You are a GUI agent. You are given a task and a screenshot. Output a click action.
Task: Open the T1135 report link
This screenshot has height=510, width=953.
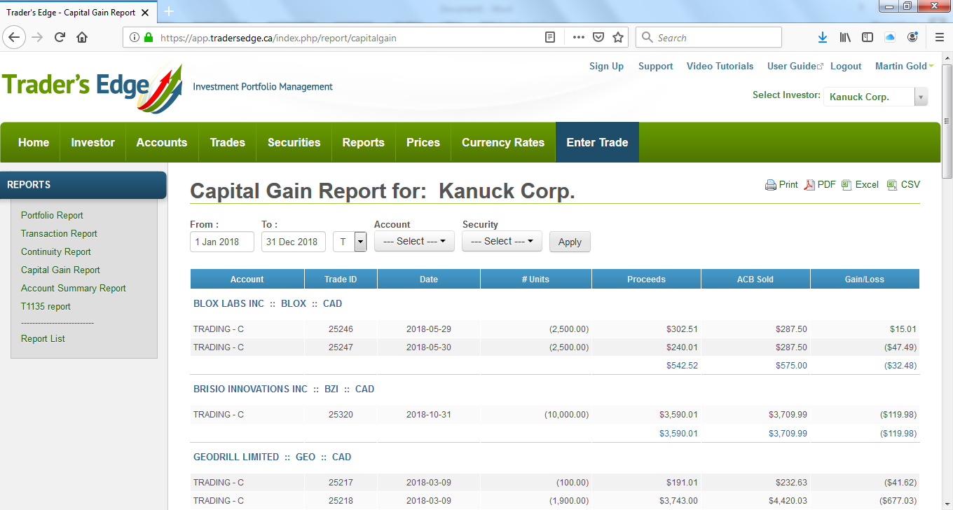(46, 307)
